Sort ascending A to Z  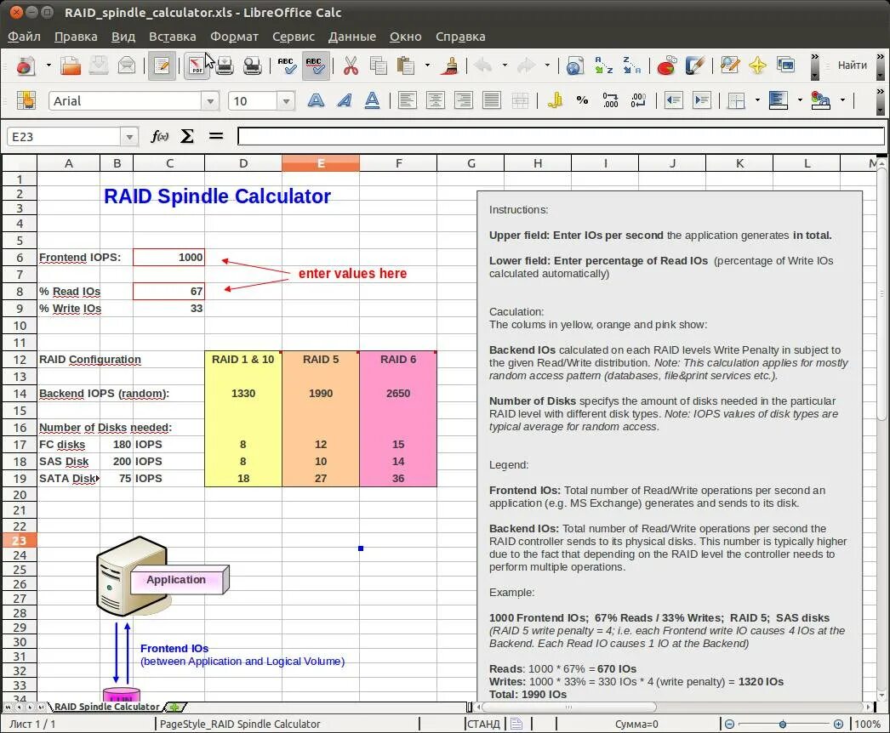pos(604,65)
